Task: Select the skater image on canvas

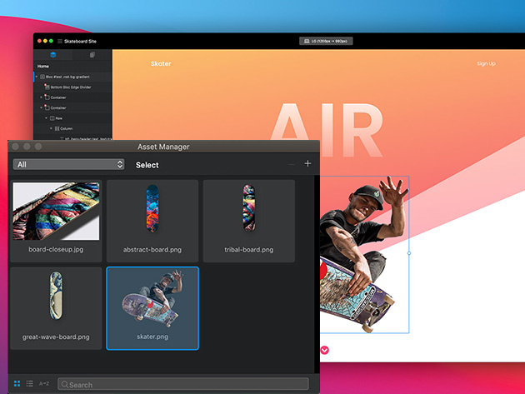Action: click(364, 254)
